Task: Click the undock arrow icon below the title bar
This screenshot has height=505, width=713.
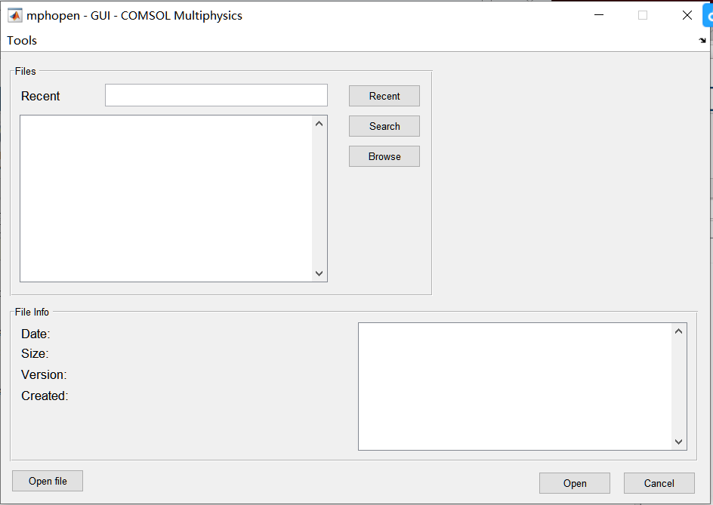Action: point(702,40)
